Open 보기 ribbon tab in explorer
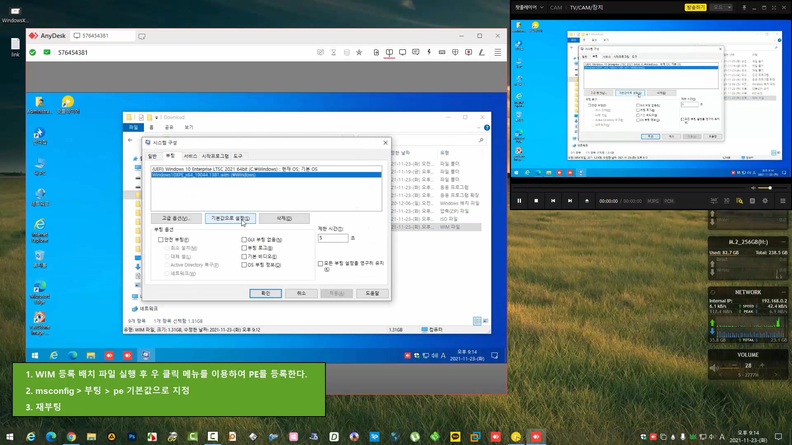The width and height of the screenshot is (792, 445). point(189,127)
